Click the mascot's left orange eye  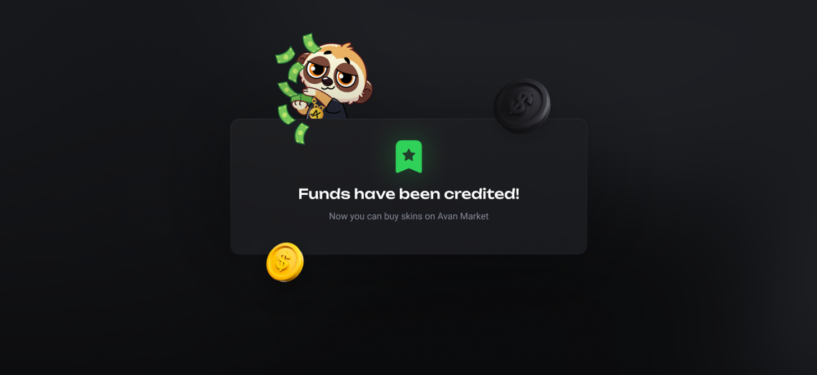(x=317, y=69)
